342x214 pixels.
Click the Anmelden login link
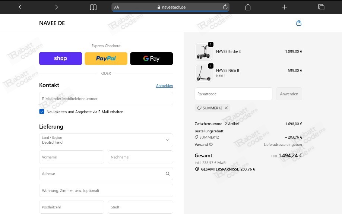[x=164, y=86]
